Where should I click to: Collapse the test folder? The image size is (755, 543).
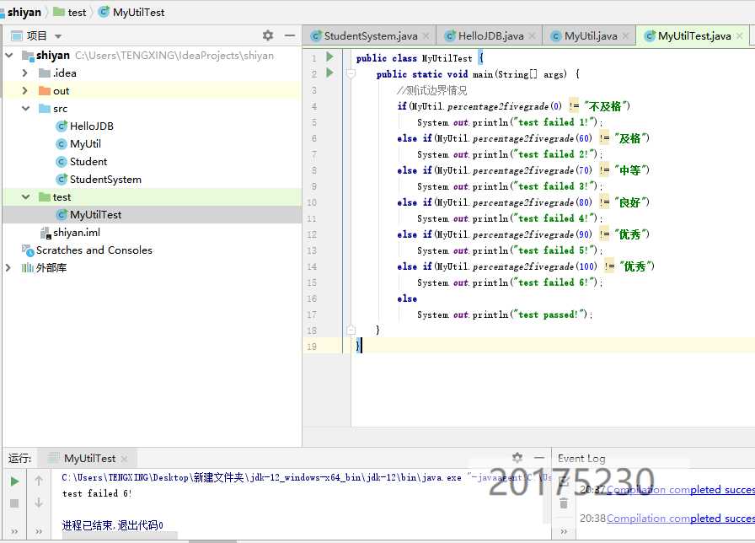[x=25, y=197]
